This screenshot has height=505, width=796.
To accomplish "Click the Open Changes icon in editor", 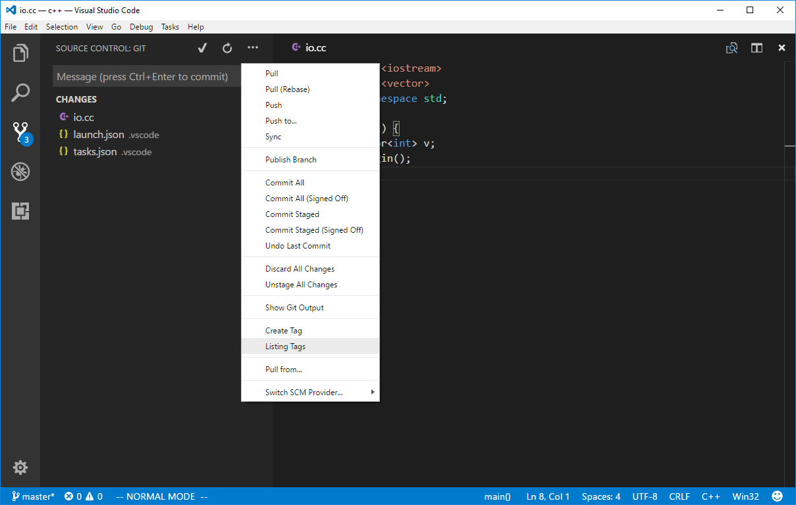I will click(731, 48).
